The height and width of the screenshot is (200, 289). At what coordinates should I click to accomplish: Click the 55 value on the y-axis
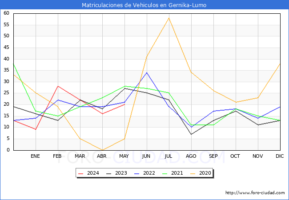pyautogui.click(x=7, y=24)
